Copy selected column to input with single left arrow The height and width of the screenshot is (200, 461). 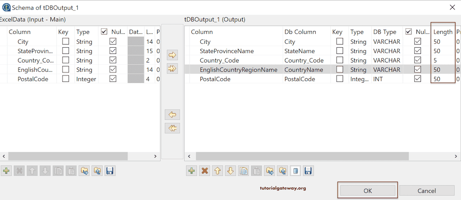pos(172,114)
